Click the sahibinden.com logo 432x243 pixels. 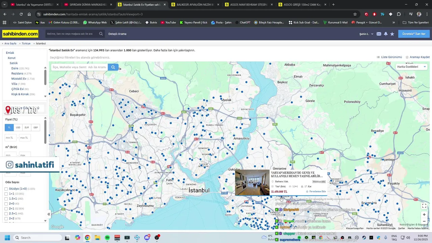[x=20, y=34]
